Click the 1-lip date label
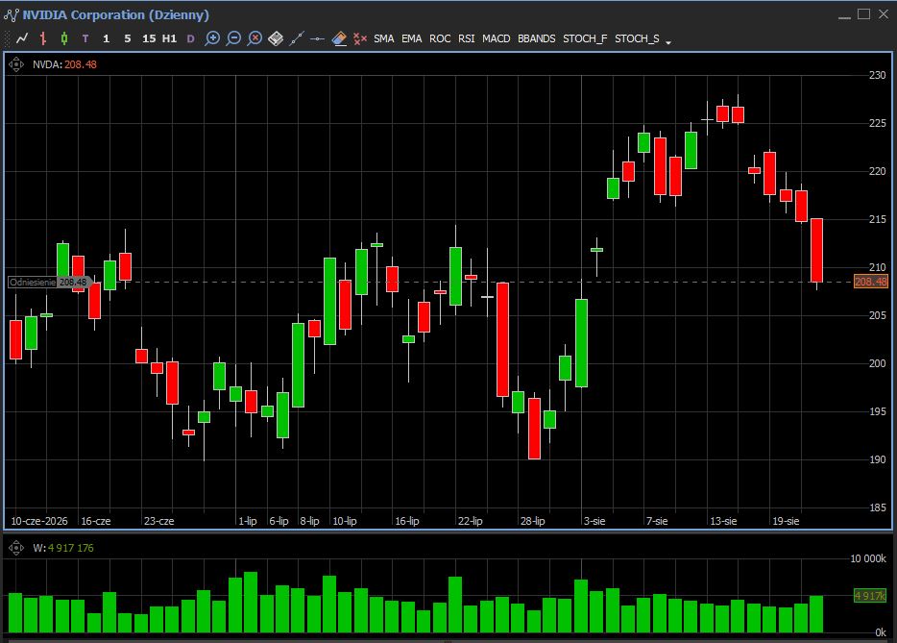This screenshot has height=643, width=897. [247, 521]
